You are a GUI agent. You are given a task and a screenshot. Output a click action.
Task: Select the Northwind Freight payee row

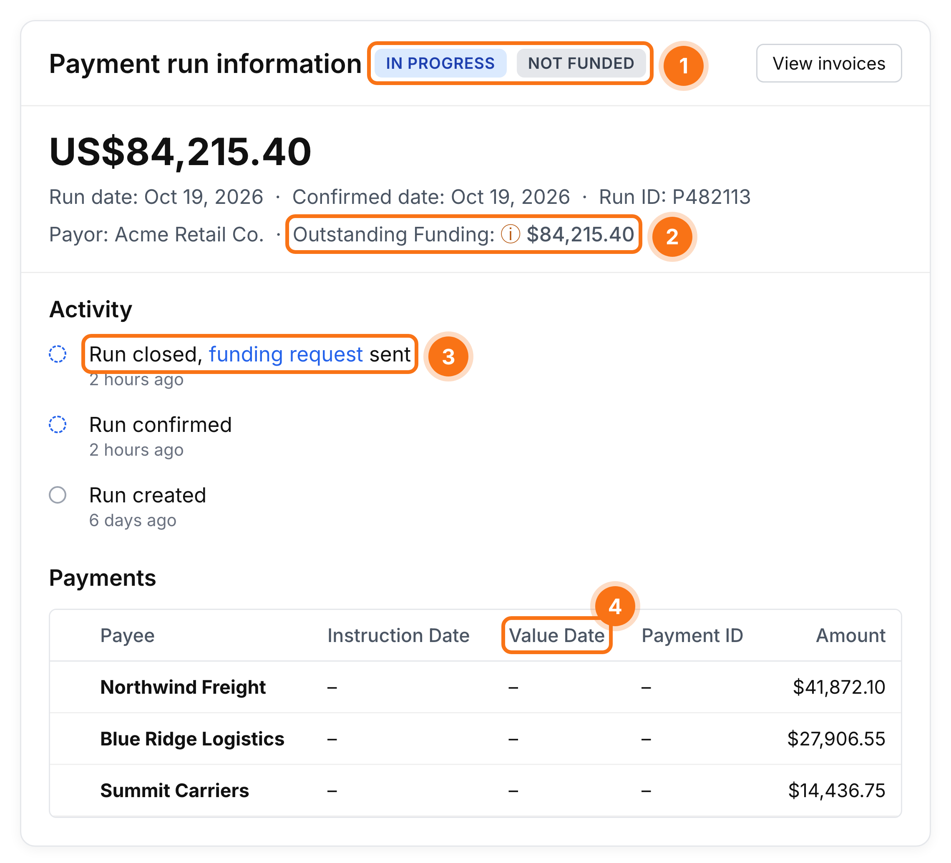click(x=475, y=687)
